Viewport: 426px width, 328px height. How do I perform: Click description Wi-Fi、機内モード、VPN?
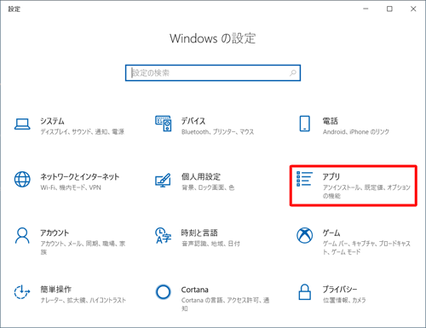tap(71, 187)
